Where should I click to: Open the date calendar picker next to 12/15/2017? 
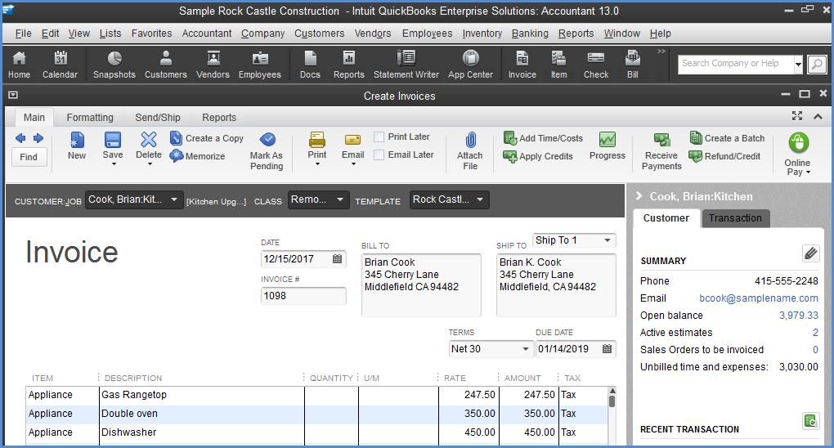[x=337, y=259]
